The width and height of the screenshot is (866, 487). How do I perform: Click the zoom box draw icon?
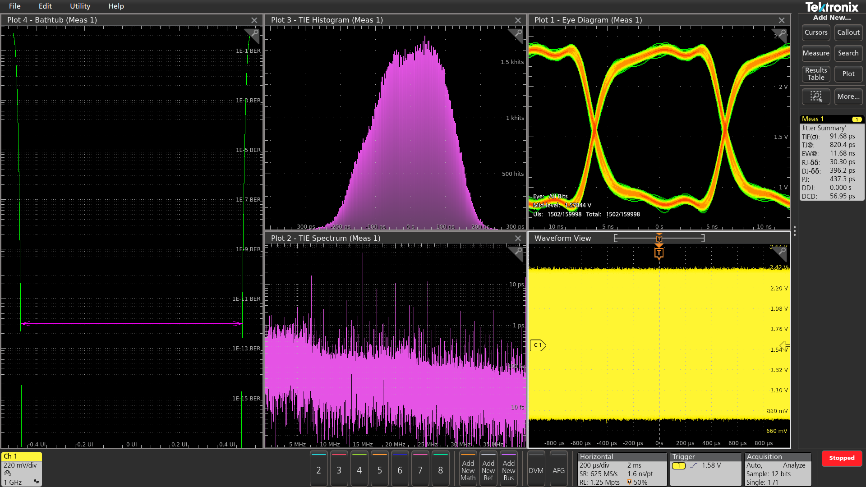815,96
